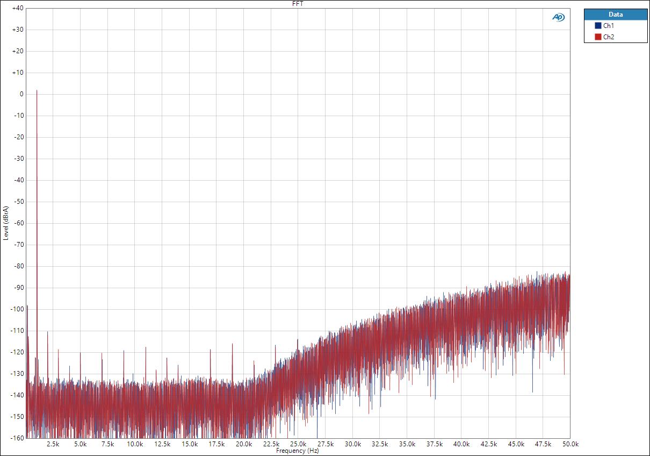650x456 pixels.
Task: Click the 2.5k frequency axis value
Action: tap(53, 445)
